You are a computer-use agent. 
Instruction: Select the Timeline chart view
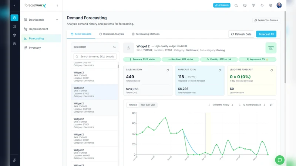click(x=133, y=105)
